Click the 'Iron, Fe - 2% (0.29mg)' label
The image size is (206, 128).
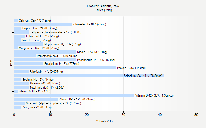(37, 40)
